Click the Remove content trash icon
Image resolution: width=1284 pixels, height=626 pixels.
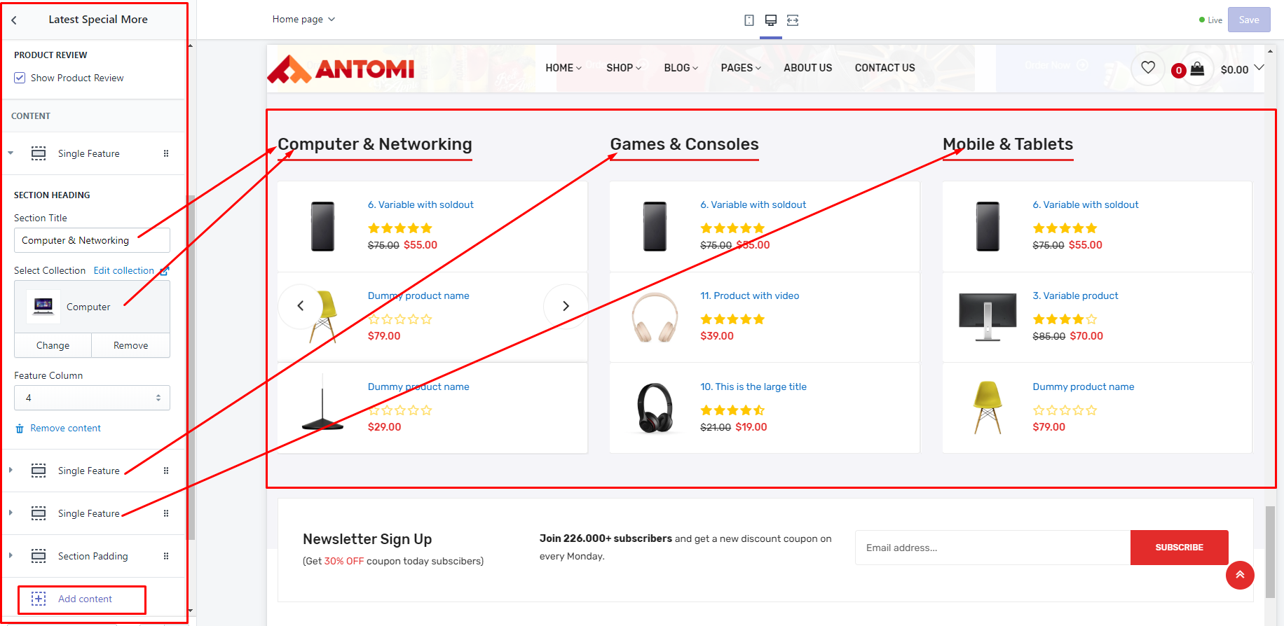20,429
